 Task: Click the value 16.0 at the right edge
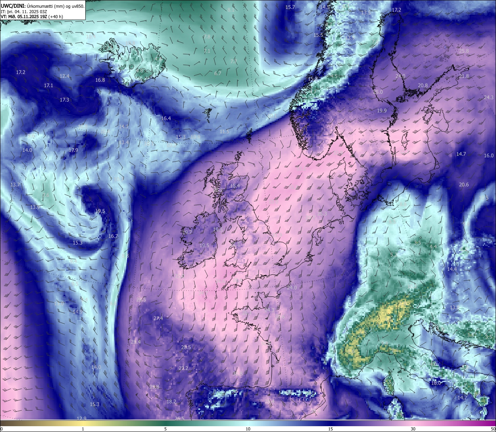point(489,155)
